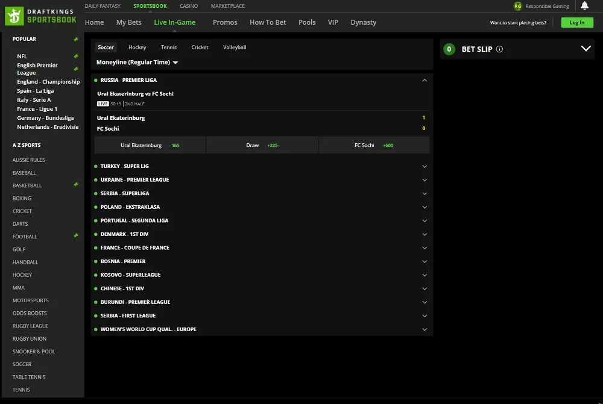Expand Kosovo - Superleague section

[425, 275]
